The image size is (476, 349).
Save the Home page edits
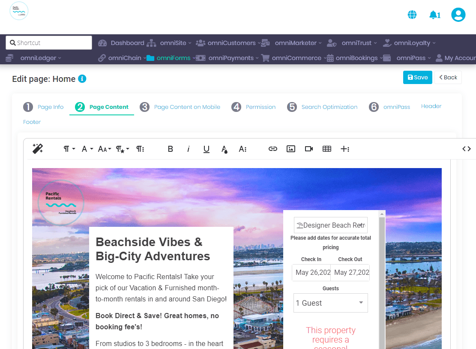(417, 77)
